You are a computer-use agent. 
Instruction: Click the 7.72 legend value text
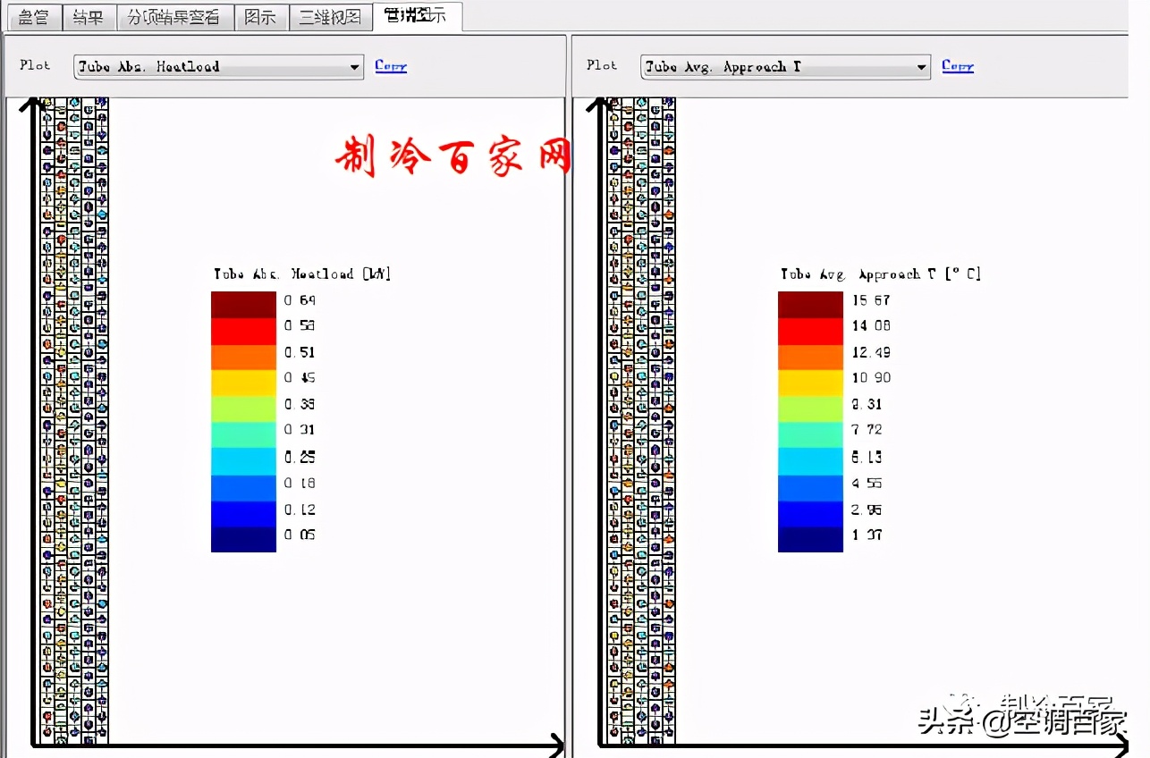[867, 430]
